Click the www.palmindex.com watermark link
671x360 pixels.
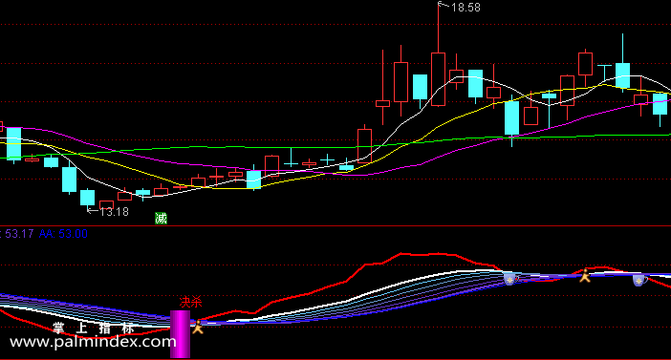click(93, 342)
